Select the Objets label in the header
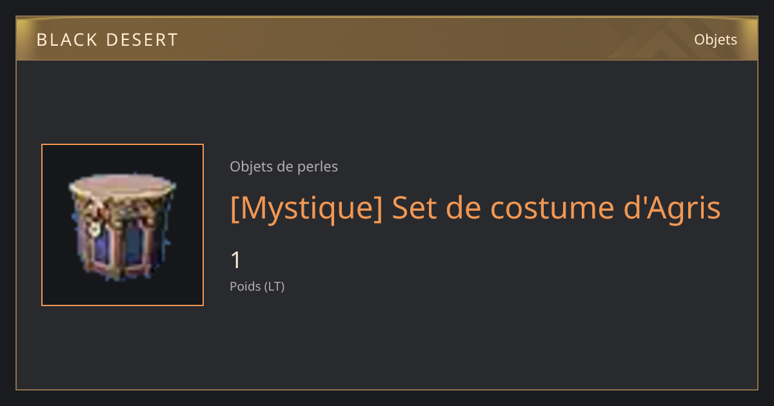The image size is (774, 406). pyautogui.click(x=715, y=40)
